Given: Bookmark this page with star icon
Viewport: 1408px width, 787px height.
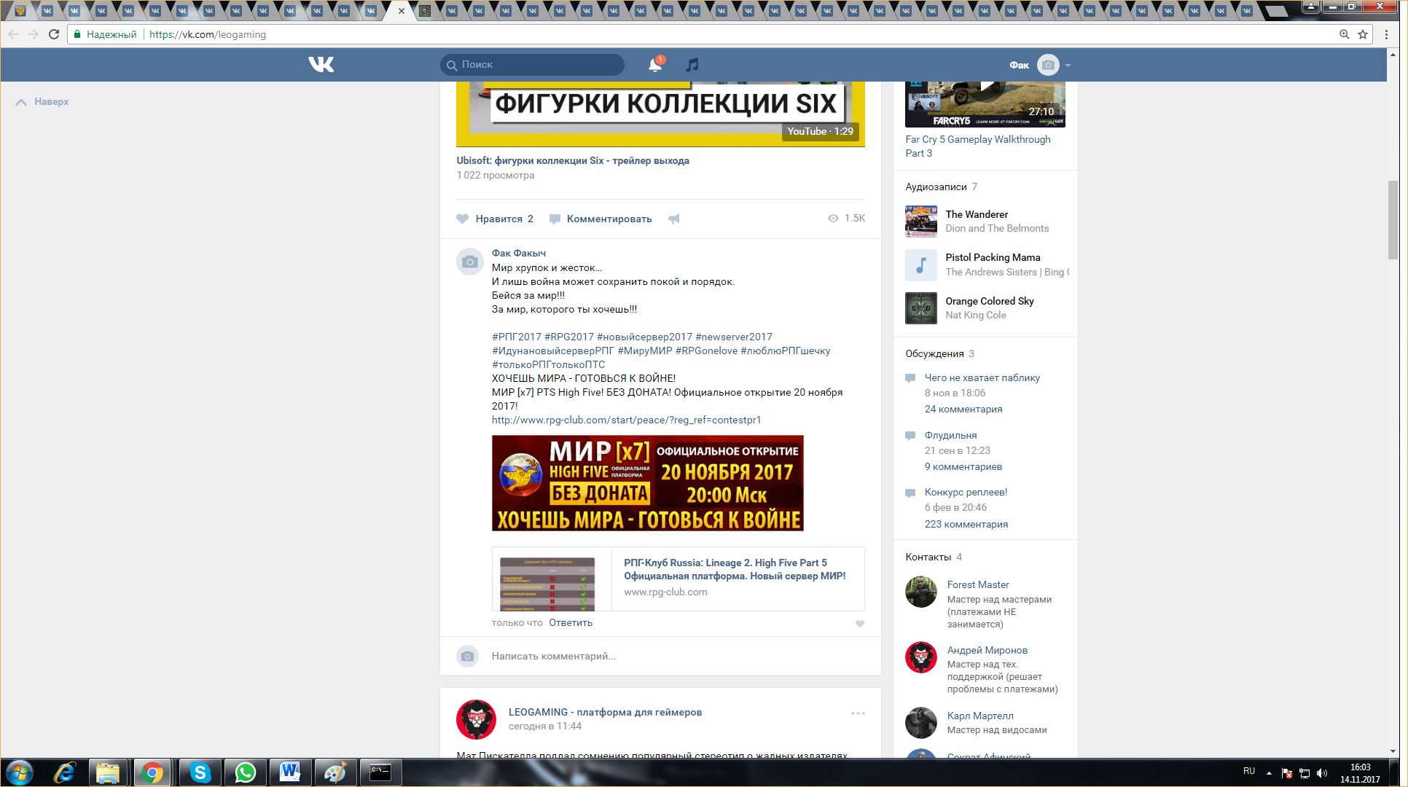Looking at the screenshot, I should pyautogui.click(x=1363, y=34).
